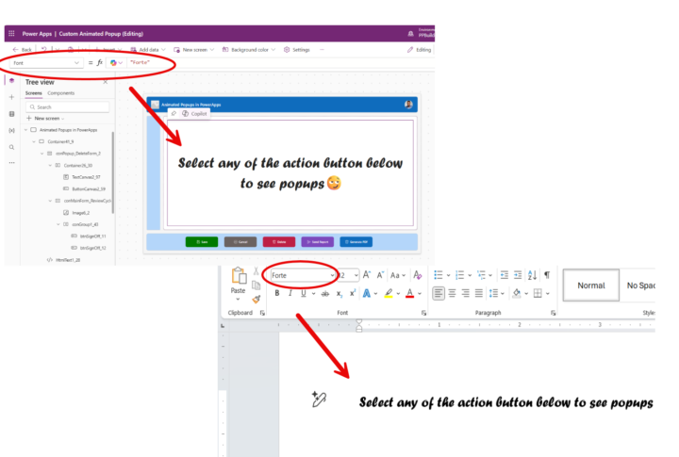
Task: Select the Normal style in Word
Action: (x=591, y=286)
